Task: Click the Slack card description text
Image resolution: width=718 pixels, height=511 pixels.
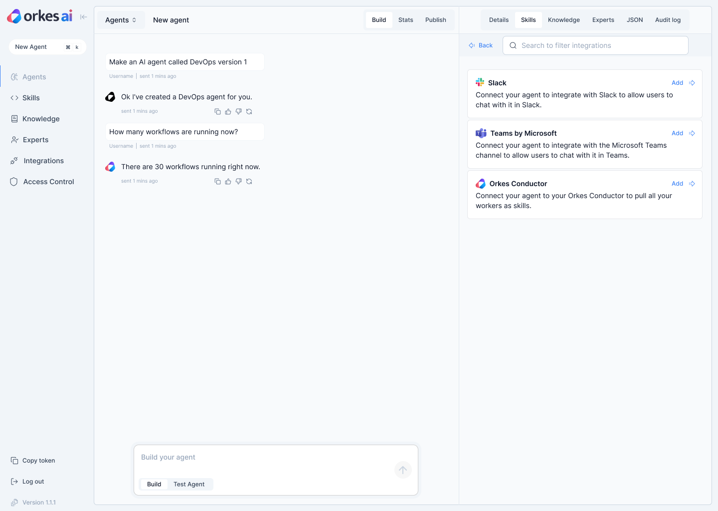Action: click(574, 100)
